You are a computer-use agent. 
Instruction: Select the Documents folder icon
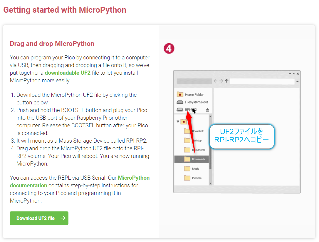(187, 150)
